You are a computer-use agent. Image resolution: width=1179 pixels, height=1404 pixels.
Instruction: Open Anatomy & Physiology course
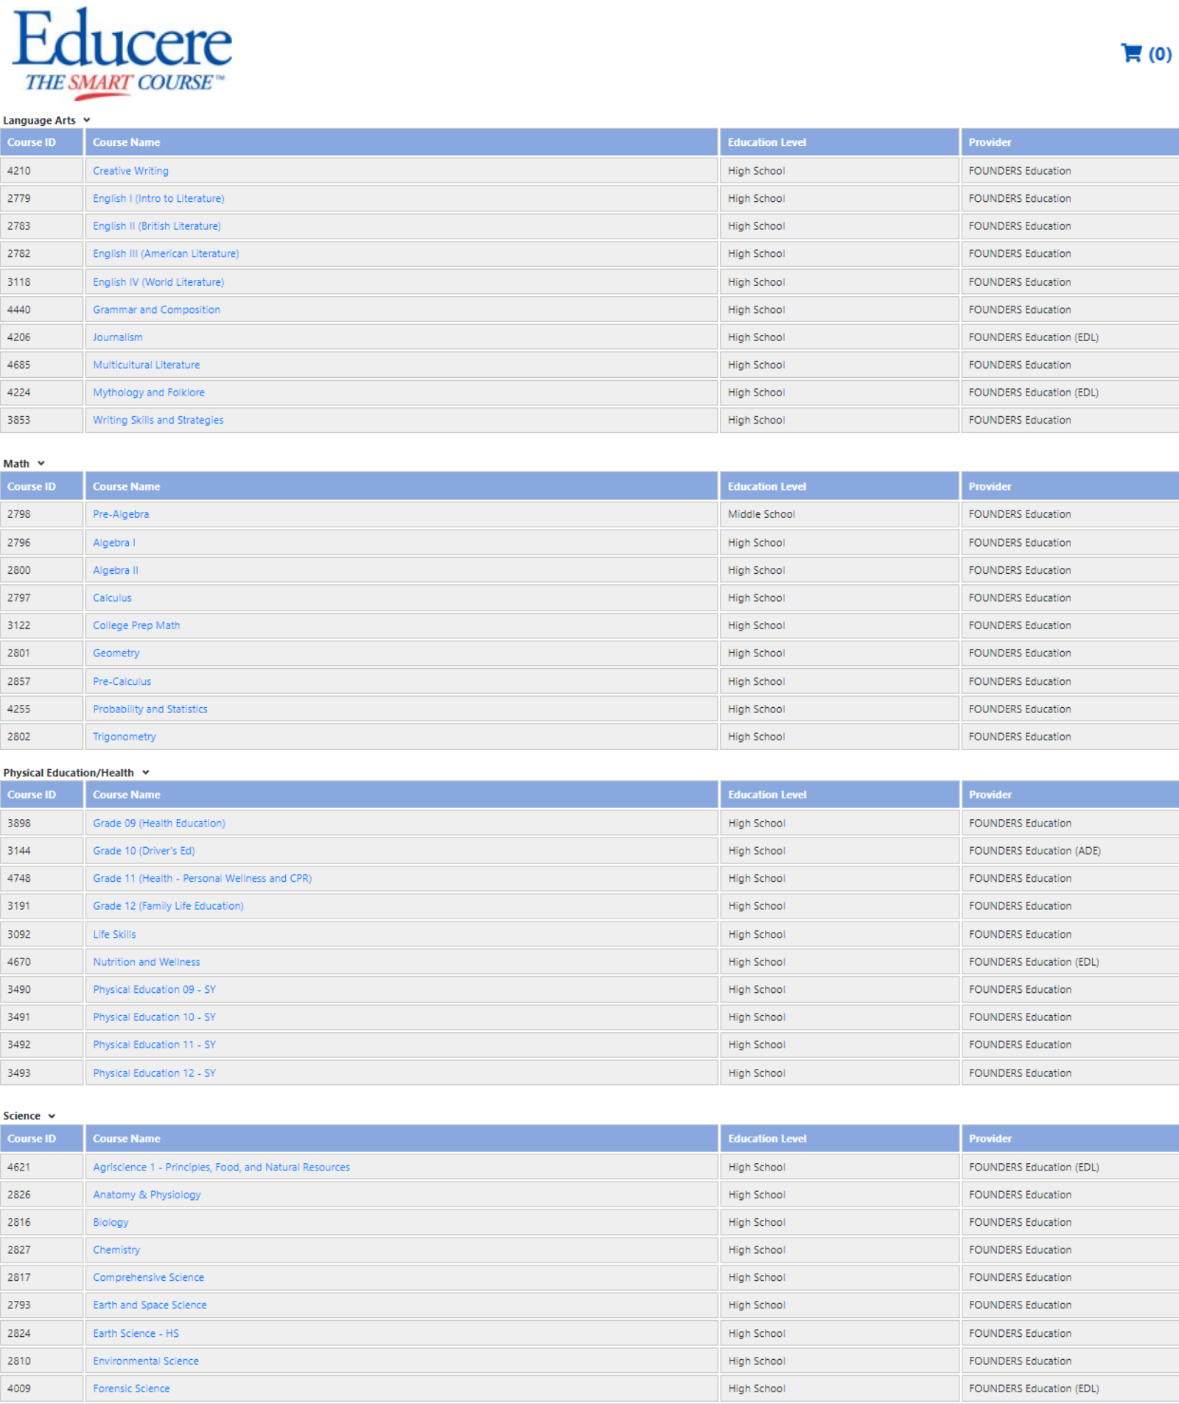click(147, 1195)
